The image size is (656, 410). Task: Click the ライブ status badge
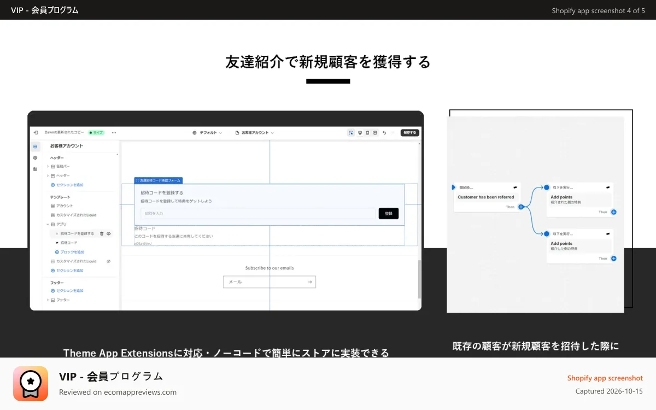click(x=96, y=132)
